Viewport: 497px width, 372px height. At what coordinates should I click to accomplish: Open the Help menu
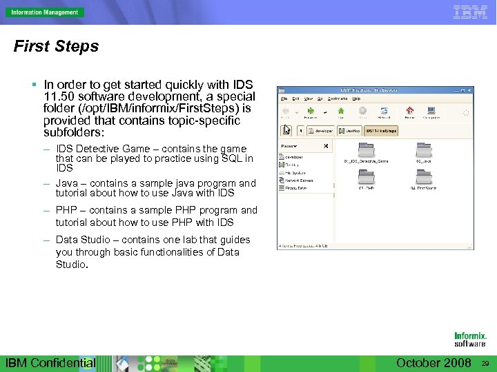pos(356,99)
